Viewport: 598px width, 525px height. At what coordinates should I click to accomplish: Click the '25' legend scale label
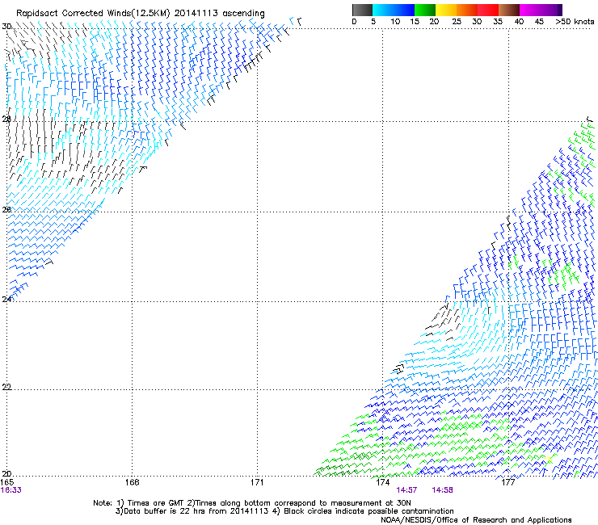click(x=457, y=22)
